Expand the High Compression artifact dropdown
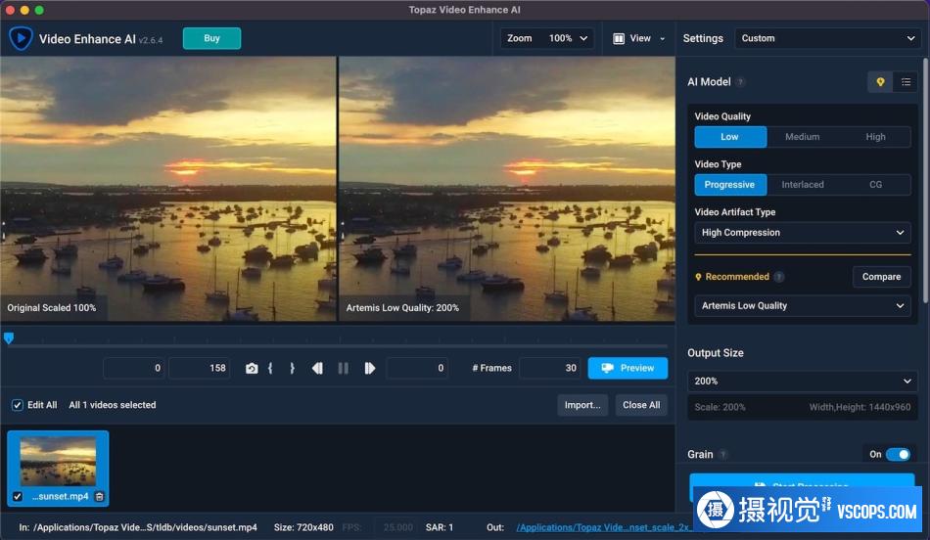The width and height of the screenshot is (930, 540). pos(803,233)
